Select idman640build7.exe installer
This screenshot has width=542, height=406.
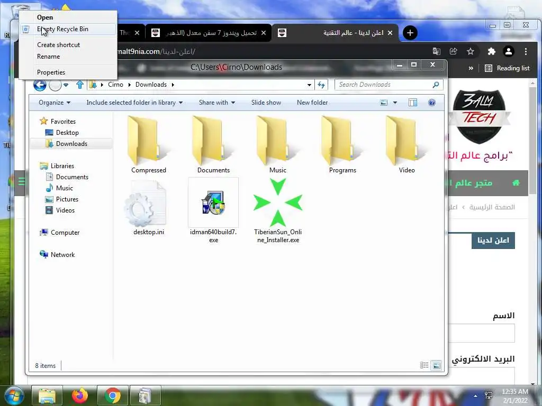[213, 210]
